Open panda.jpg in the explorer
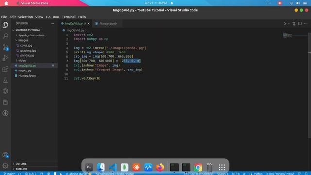Viewport: 311px width, 175px height. [x=35, y=55]
